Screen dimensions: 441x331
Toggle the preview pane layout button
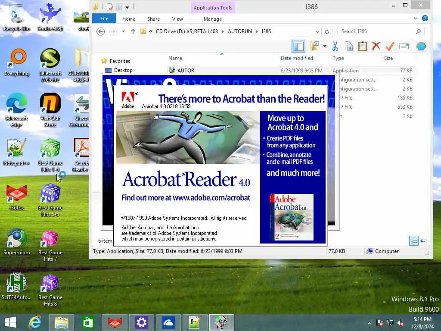pyautogui.click(x=298, y=46)
